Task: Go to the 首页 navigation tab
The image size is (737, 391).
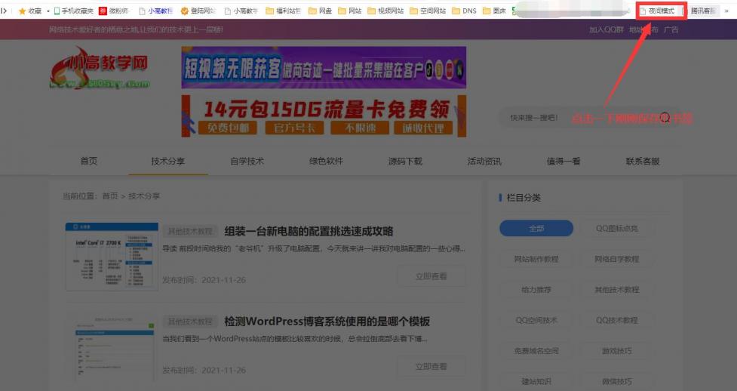Action: click(89, 162)
